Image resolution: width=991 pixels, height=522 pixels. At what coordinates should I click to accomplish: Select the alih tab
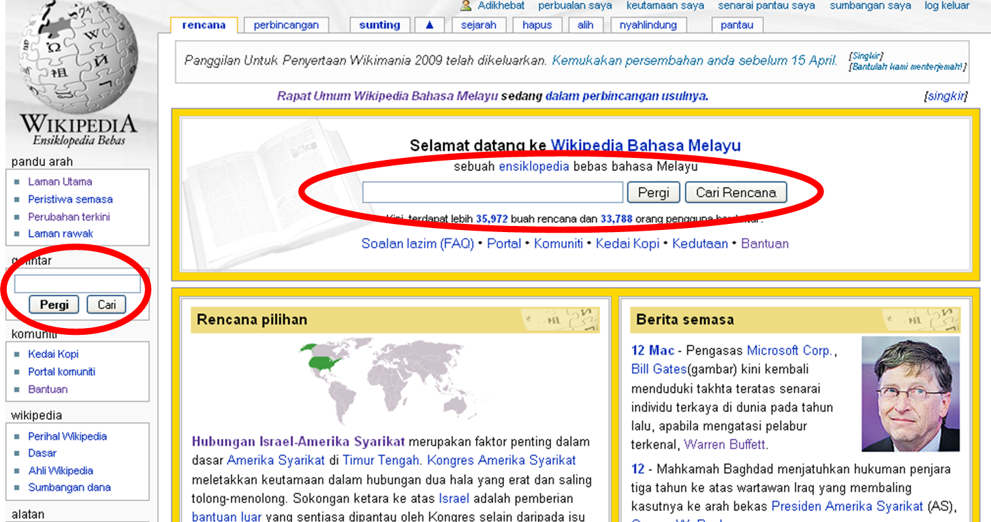[586, 25]
